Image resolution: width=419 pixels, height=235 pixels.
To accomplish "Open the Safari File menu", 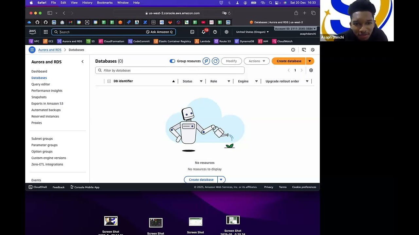I will tap(53, 3).
